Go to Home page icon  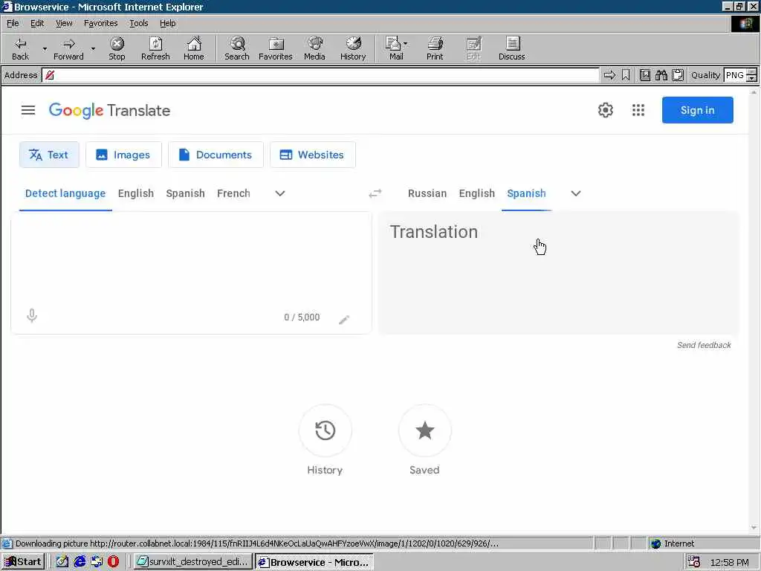pos(194,48)
